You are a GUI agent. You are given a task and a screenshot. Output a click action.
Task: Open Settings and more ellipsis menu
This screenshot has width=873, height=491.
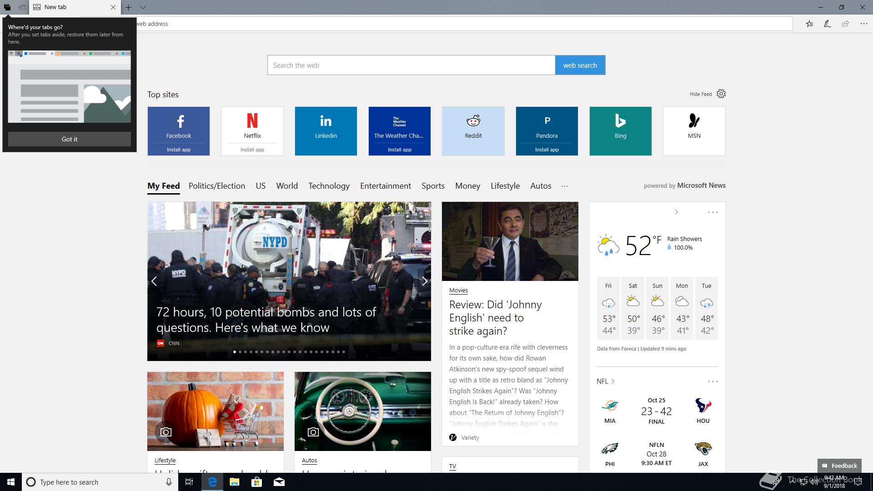863,24
